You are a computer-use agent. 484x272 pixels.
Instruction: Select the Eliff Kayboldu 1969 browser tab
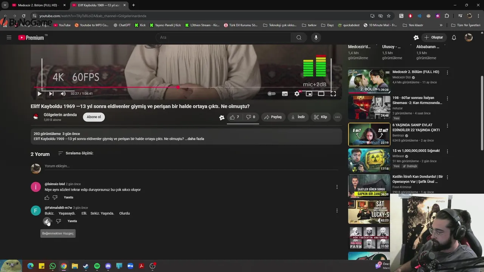(98, 5)
